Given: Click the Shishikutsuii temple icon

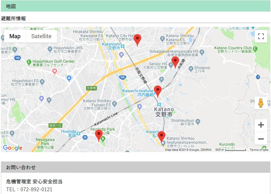Looking at the screenshot, I should [198, 121].
